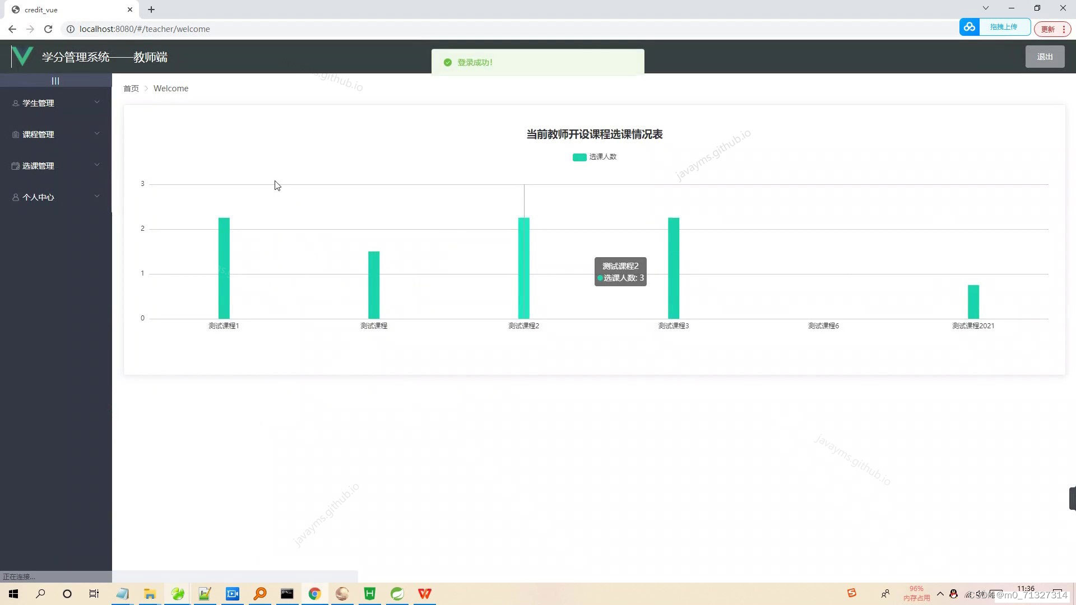This screenshot has width=1076, height=605.
Task: Expand the 选课管理 dropdown section
Action: coord(55,165)
